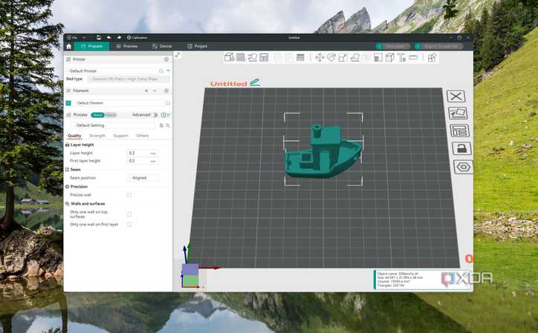Open the Quality settings tab
The width and height of the screenshot is (538, 333).
pyautogui.click(x=74, y=136)
